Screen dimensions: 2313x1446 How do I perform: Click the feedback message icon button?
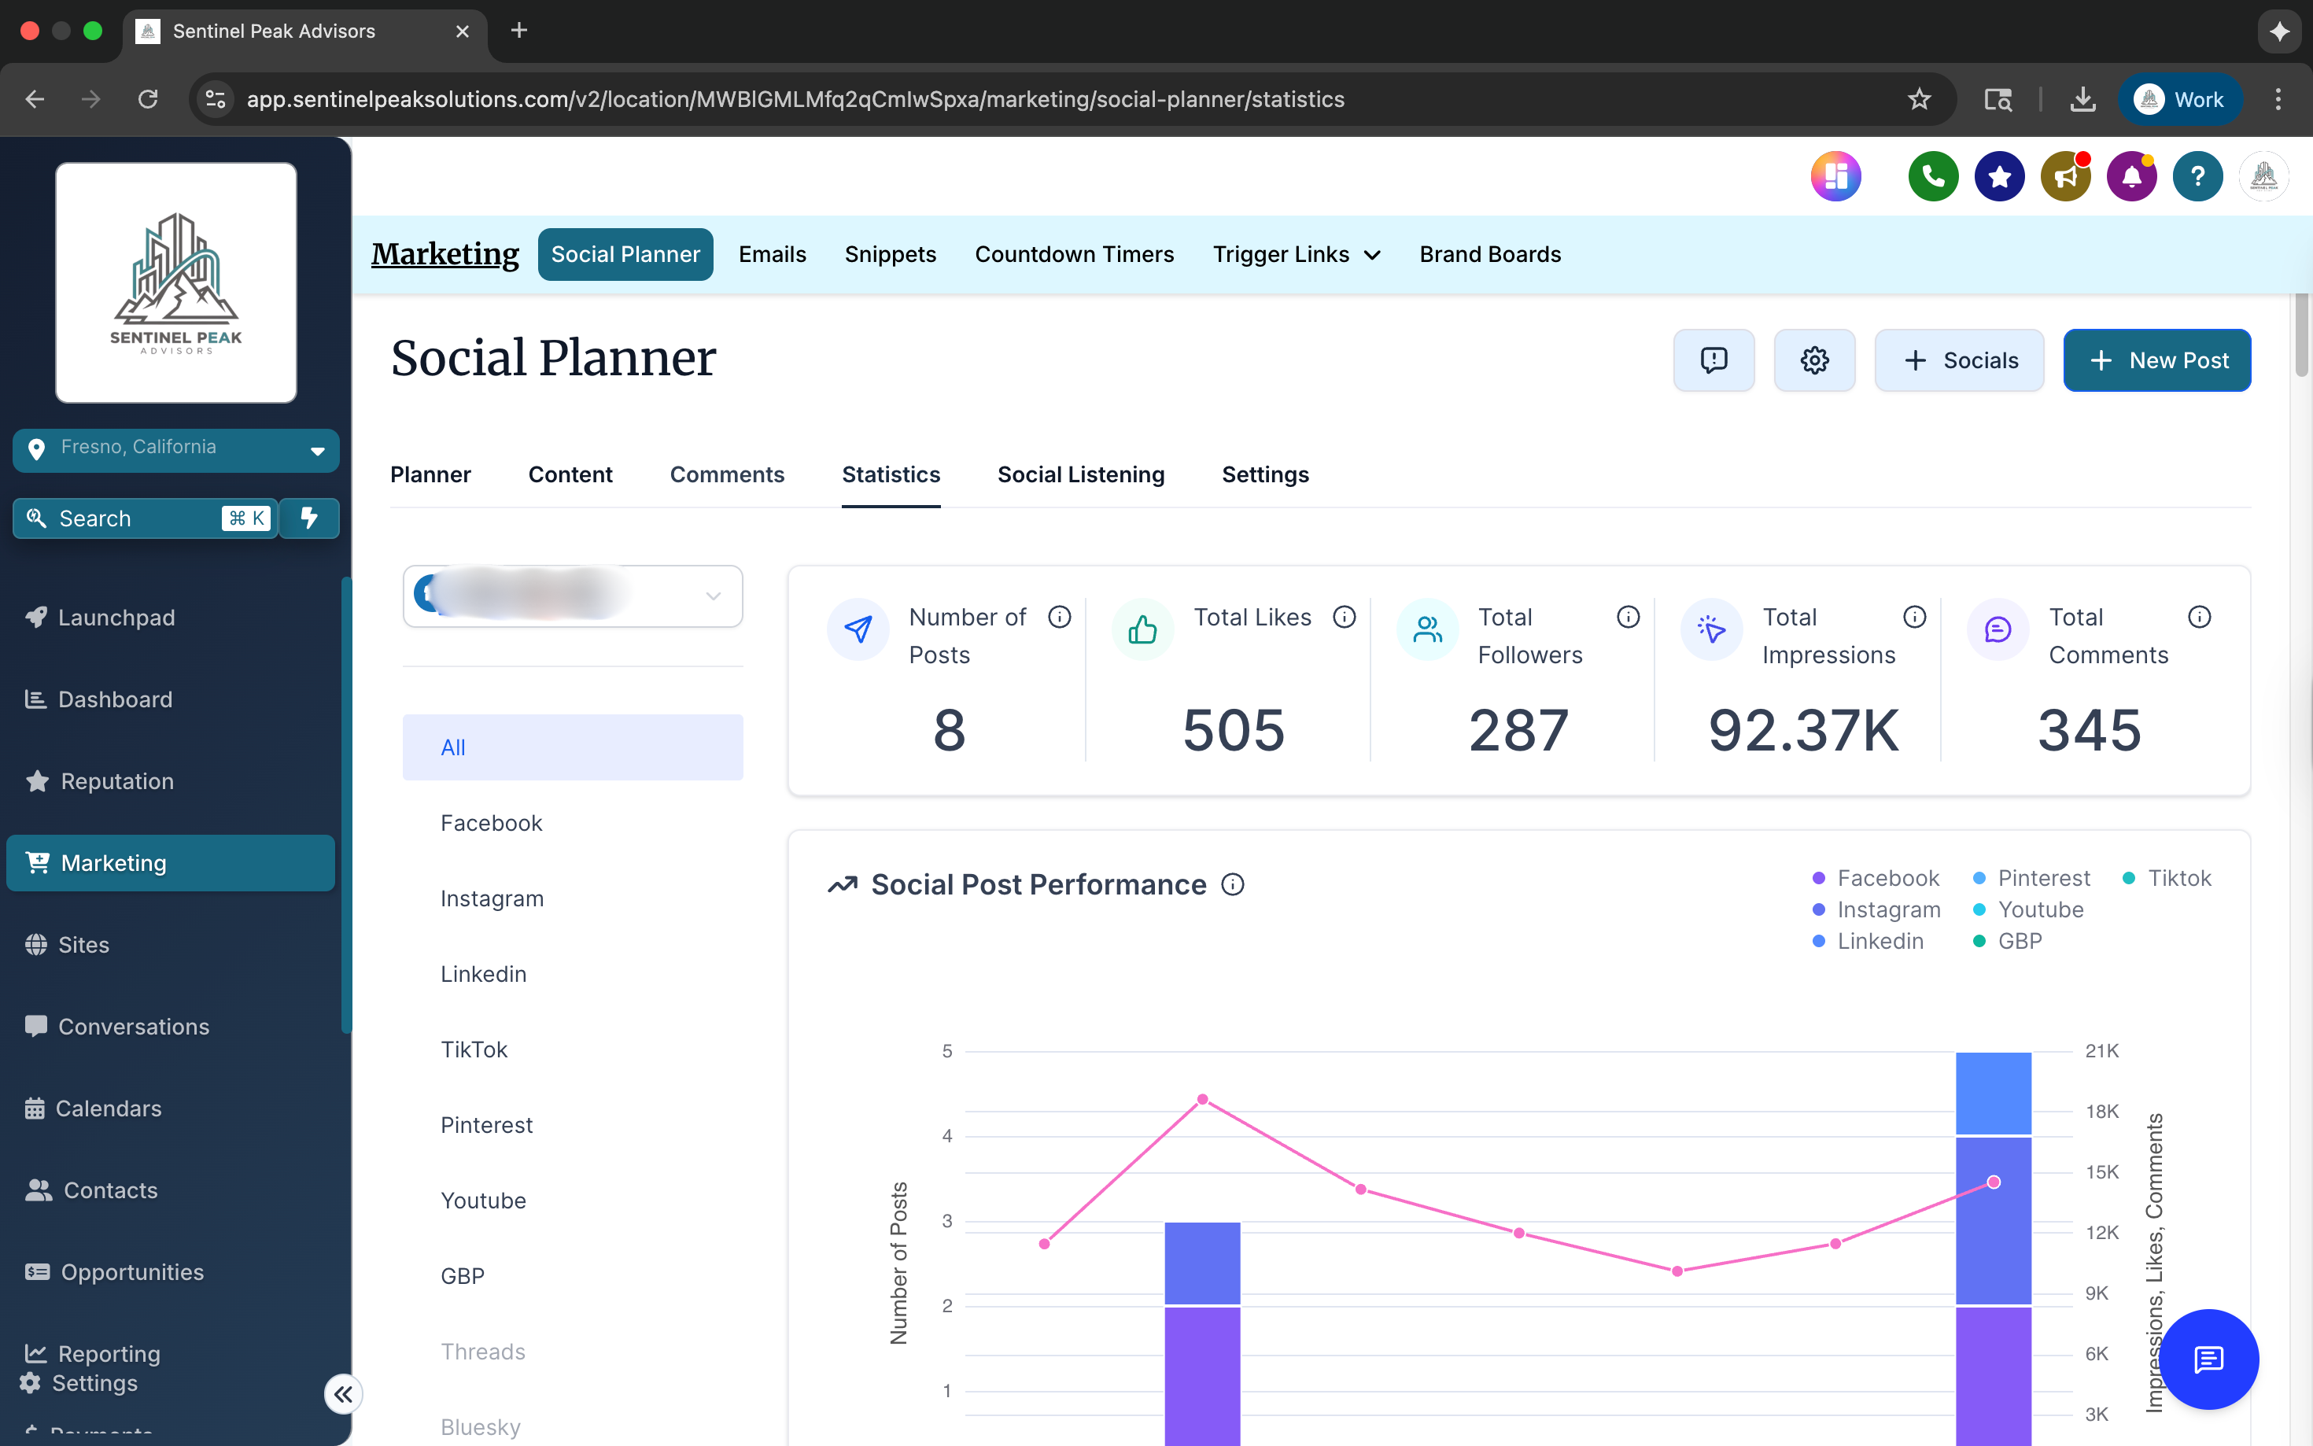click(x=1714, y=360)
